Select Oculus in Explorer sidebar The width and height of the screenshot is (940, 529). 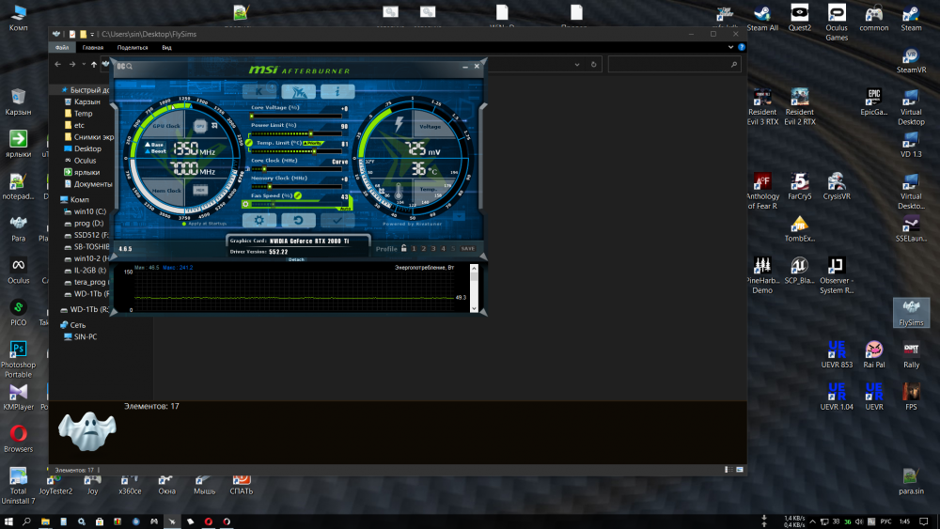85,161
